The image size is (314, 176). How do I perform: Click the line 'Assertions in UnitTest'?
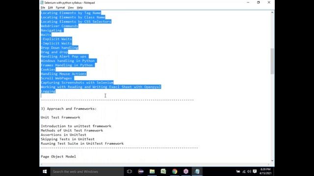point(63,135)
